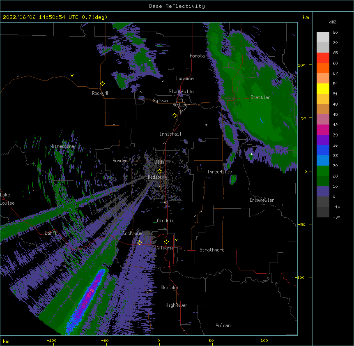The image size is (354, 346).
Task: Select the mauve 42-45 dBZ swatch
Action: [x=323, y=120]
